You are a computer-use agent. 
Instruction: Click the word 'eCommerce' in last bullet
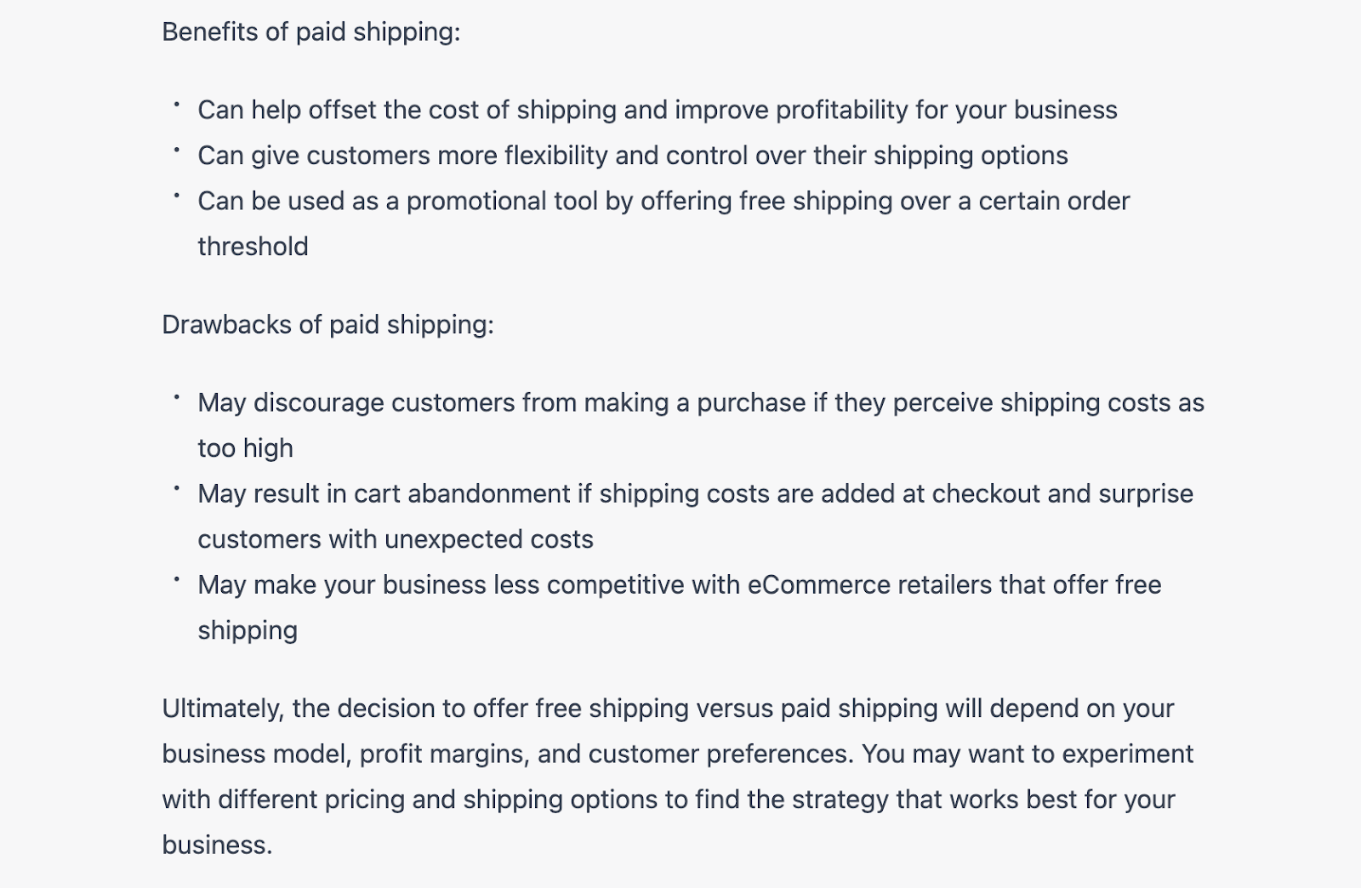point(819,585)
